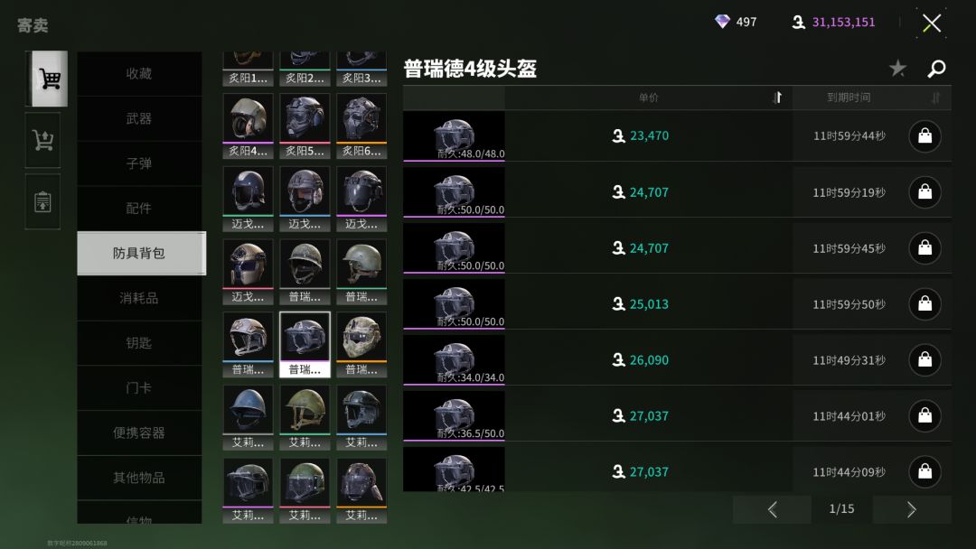This screenshot has height=549, width=976.
Task: Select the 炙阳4 helmet thumbnail
Action: [x=248, y=126]
